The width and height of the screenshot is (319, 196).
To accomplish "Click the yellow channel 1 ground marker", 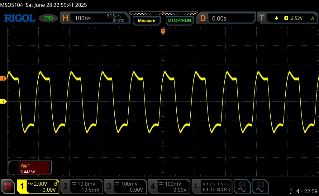I will click(3, 101).
